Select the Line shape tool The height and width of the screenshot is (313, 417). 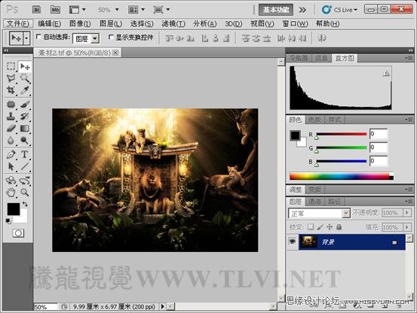[25, 166]
